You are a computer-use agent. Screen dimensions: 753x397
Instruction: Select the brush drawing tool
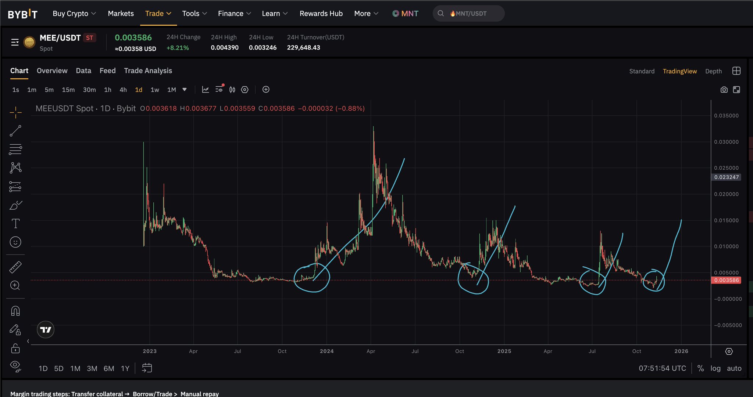[15, 205]
